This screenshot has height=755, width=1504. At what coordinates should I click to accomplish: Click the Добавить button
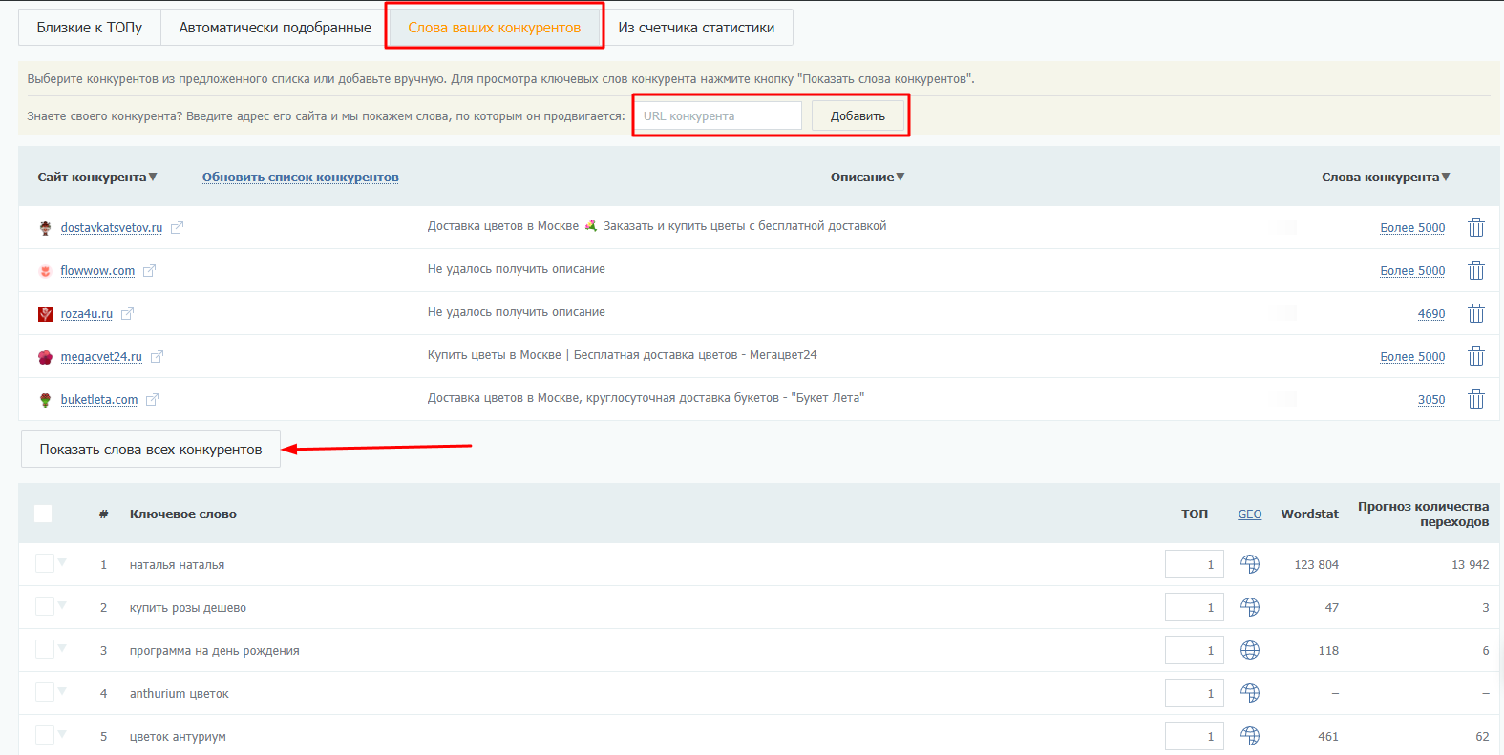pyautogui.click(x=858, y=115)
